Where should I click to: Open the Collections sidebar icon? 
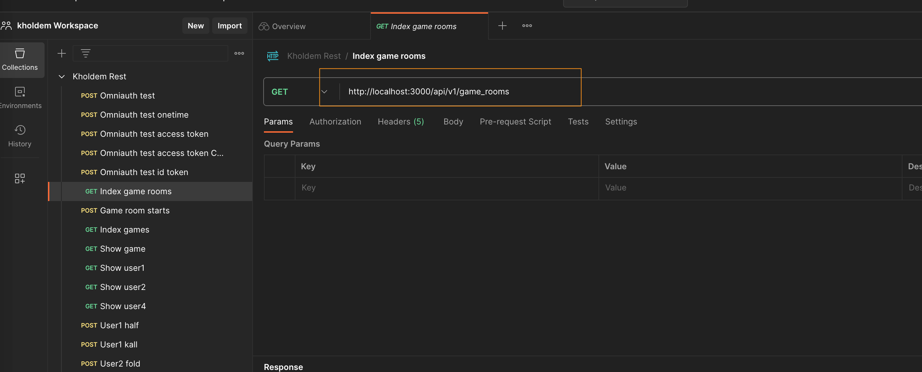pos(20,59)
